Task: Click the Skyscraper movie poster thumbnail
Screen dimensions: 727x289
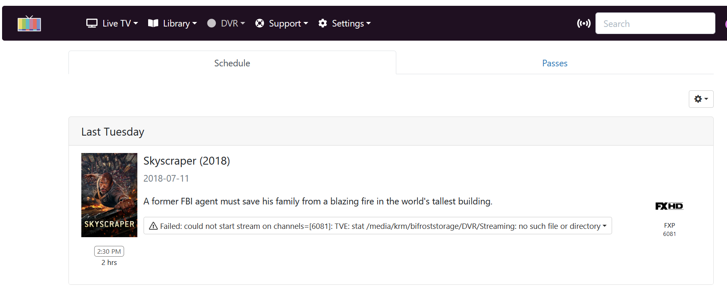Action: click(x=109, y=195)
